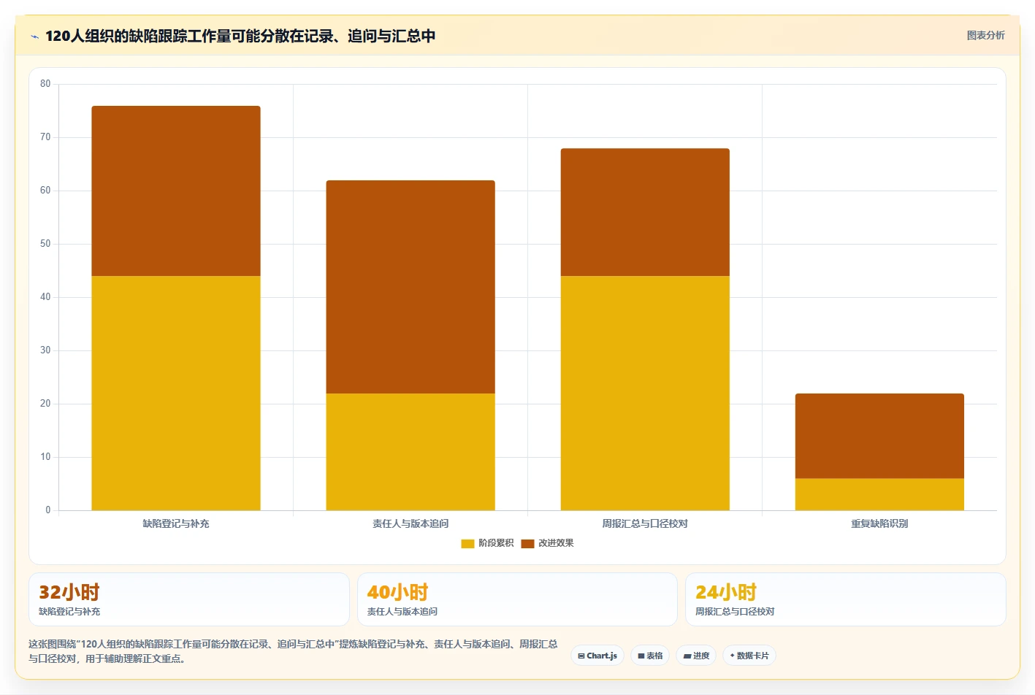Click the 表格 chip icon
The image size is (1035, 695).
point(641,656)
